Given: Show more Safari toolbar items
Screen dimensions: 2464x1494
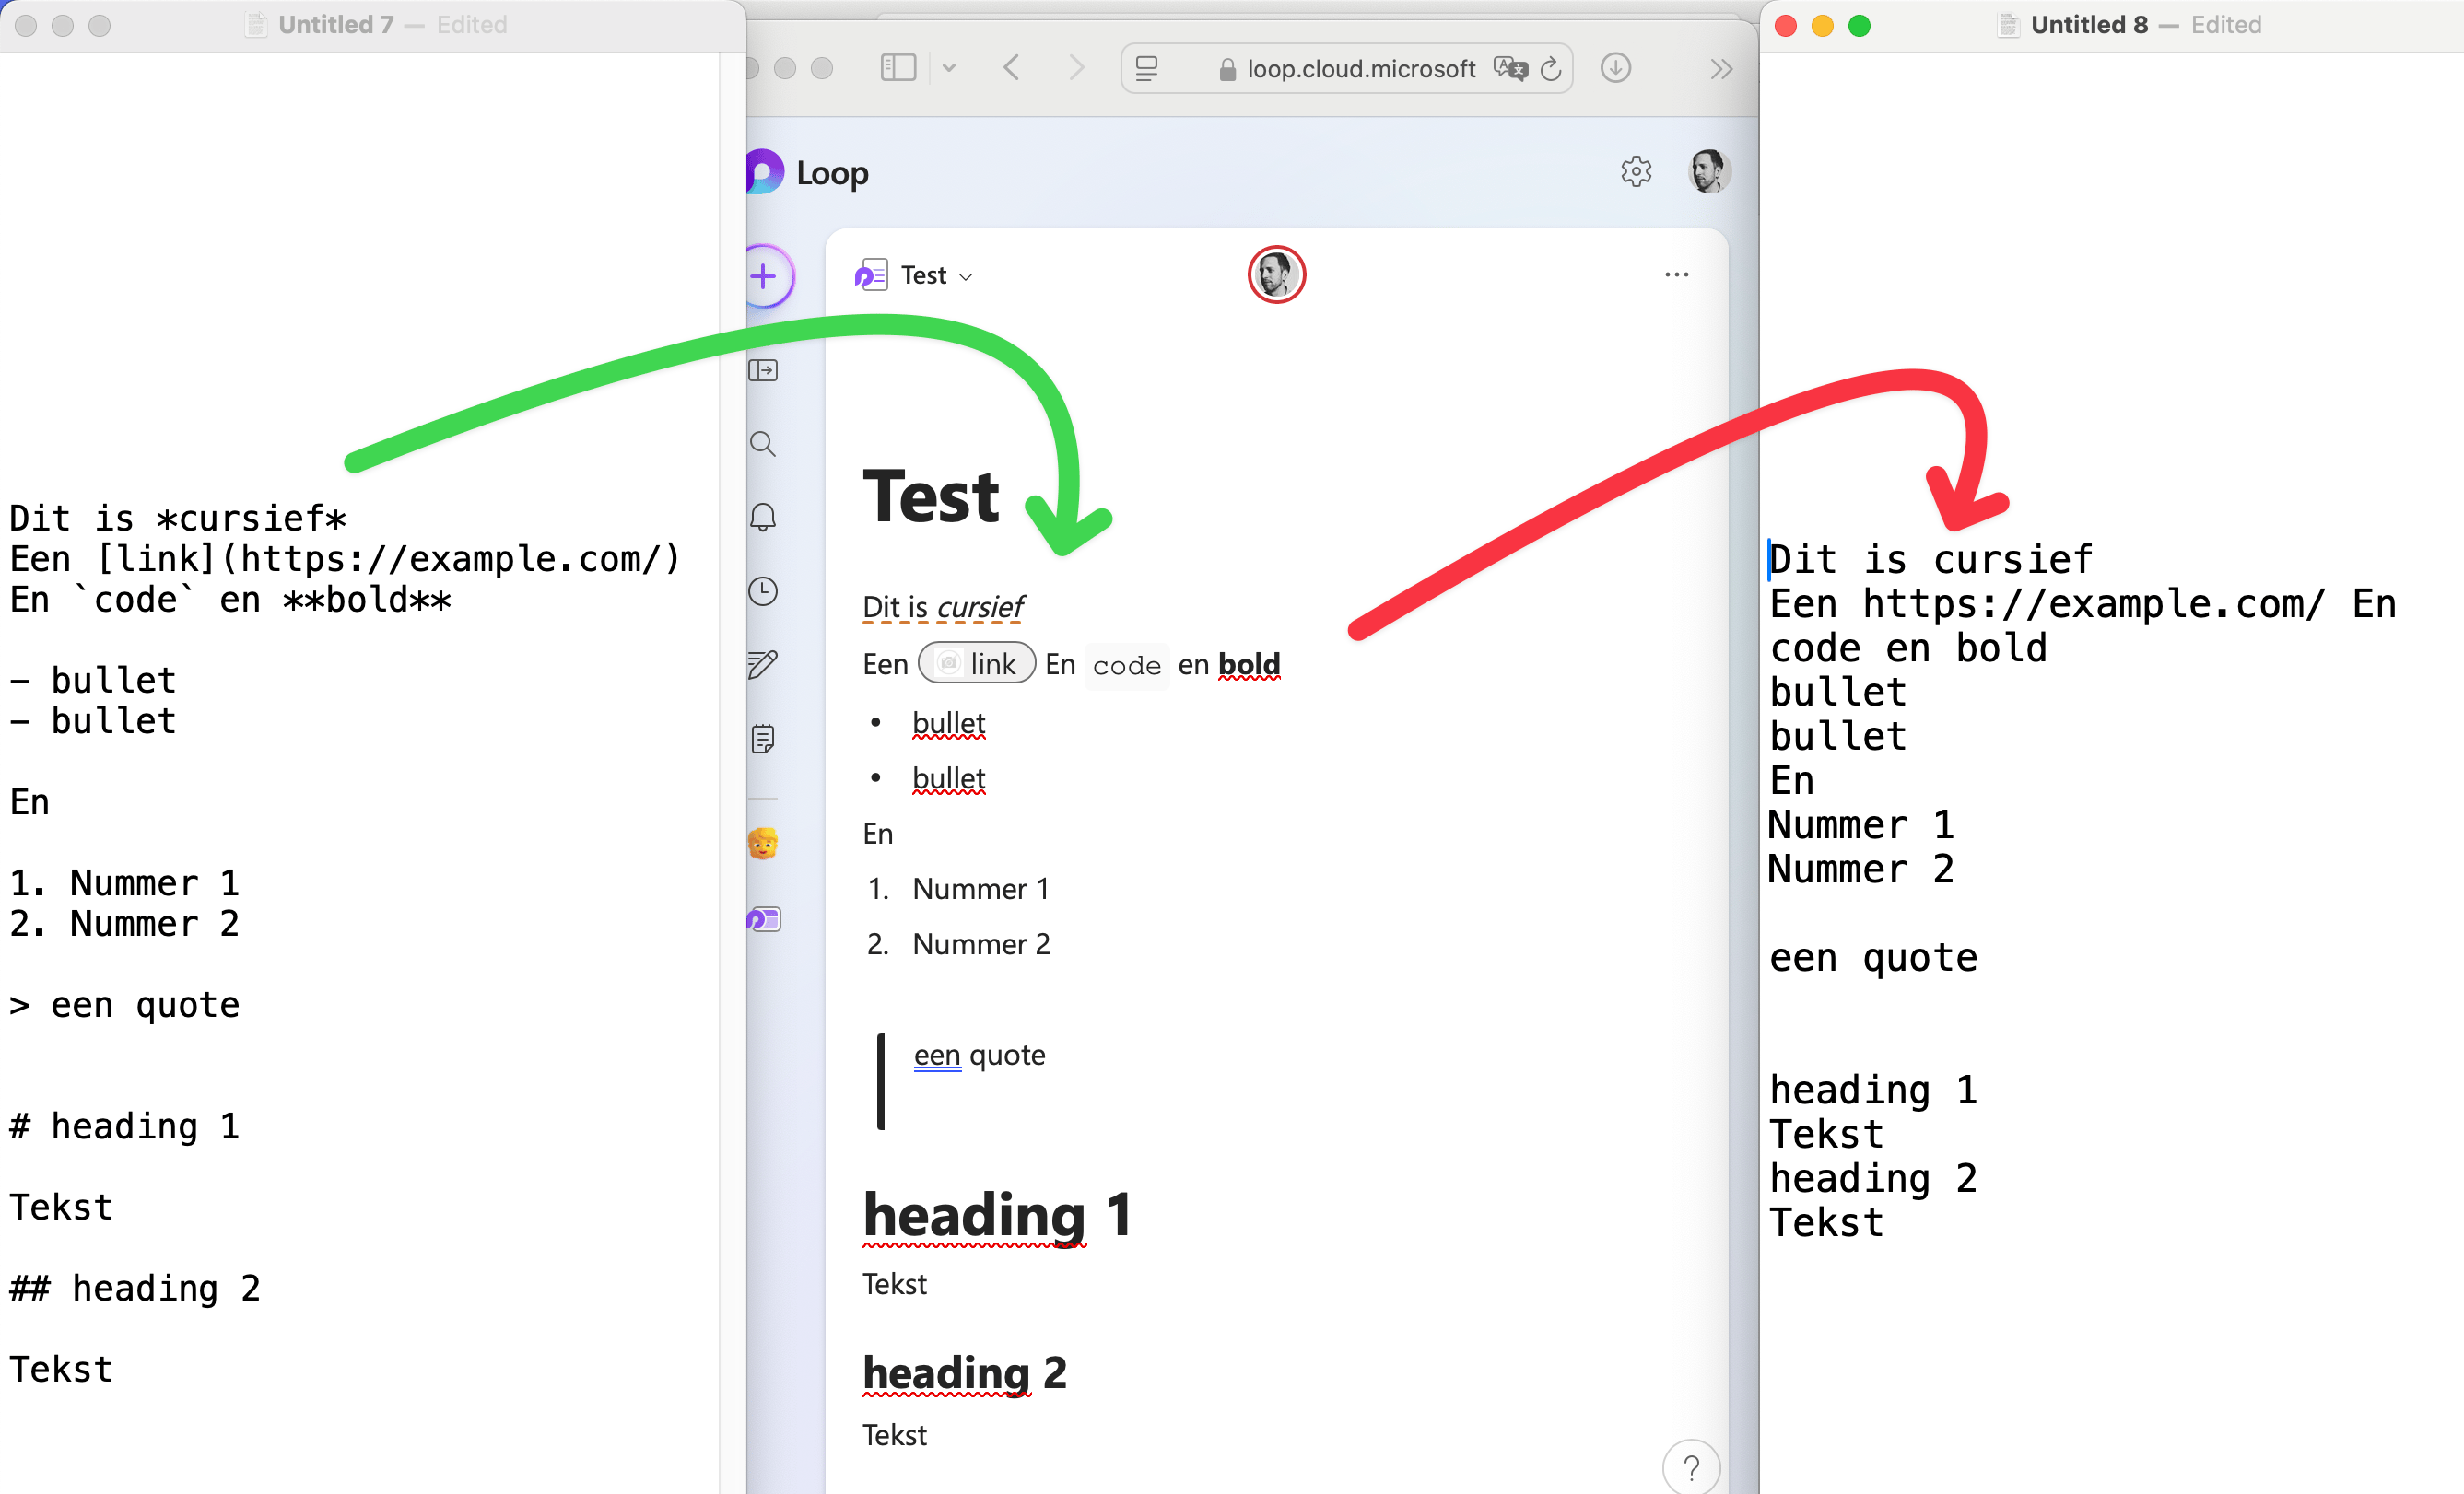Looking at the screenshot, I should click(x=1720, y=69).
